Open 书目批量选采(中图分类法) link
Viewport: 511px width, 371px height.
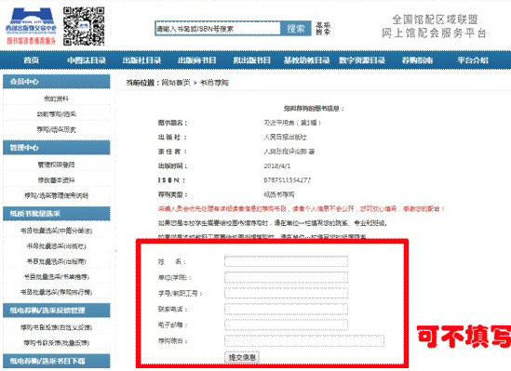[x=57, y=231]
